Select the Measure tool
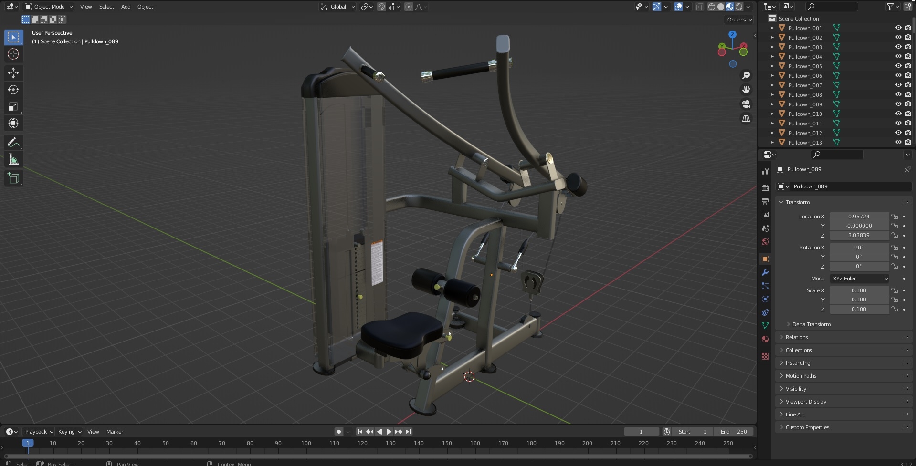 (x=13, y=160)
